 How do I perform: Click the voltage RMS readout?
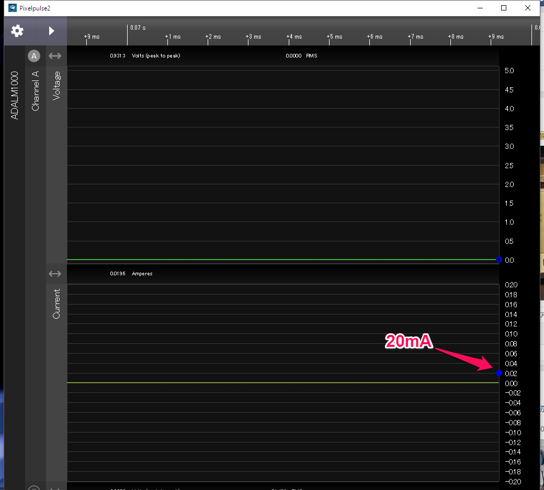point(301,56)
